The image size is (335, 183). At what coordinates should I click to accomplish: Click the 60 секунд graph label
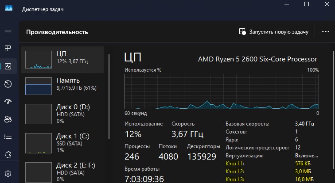[136, 113]
